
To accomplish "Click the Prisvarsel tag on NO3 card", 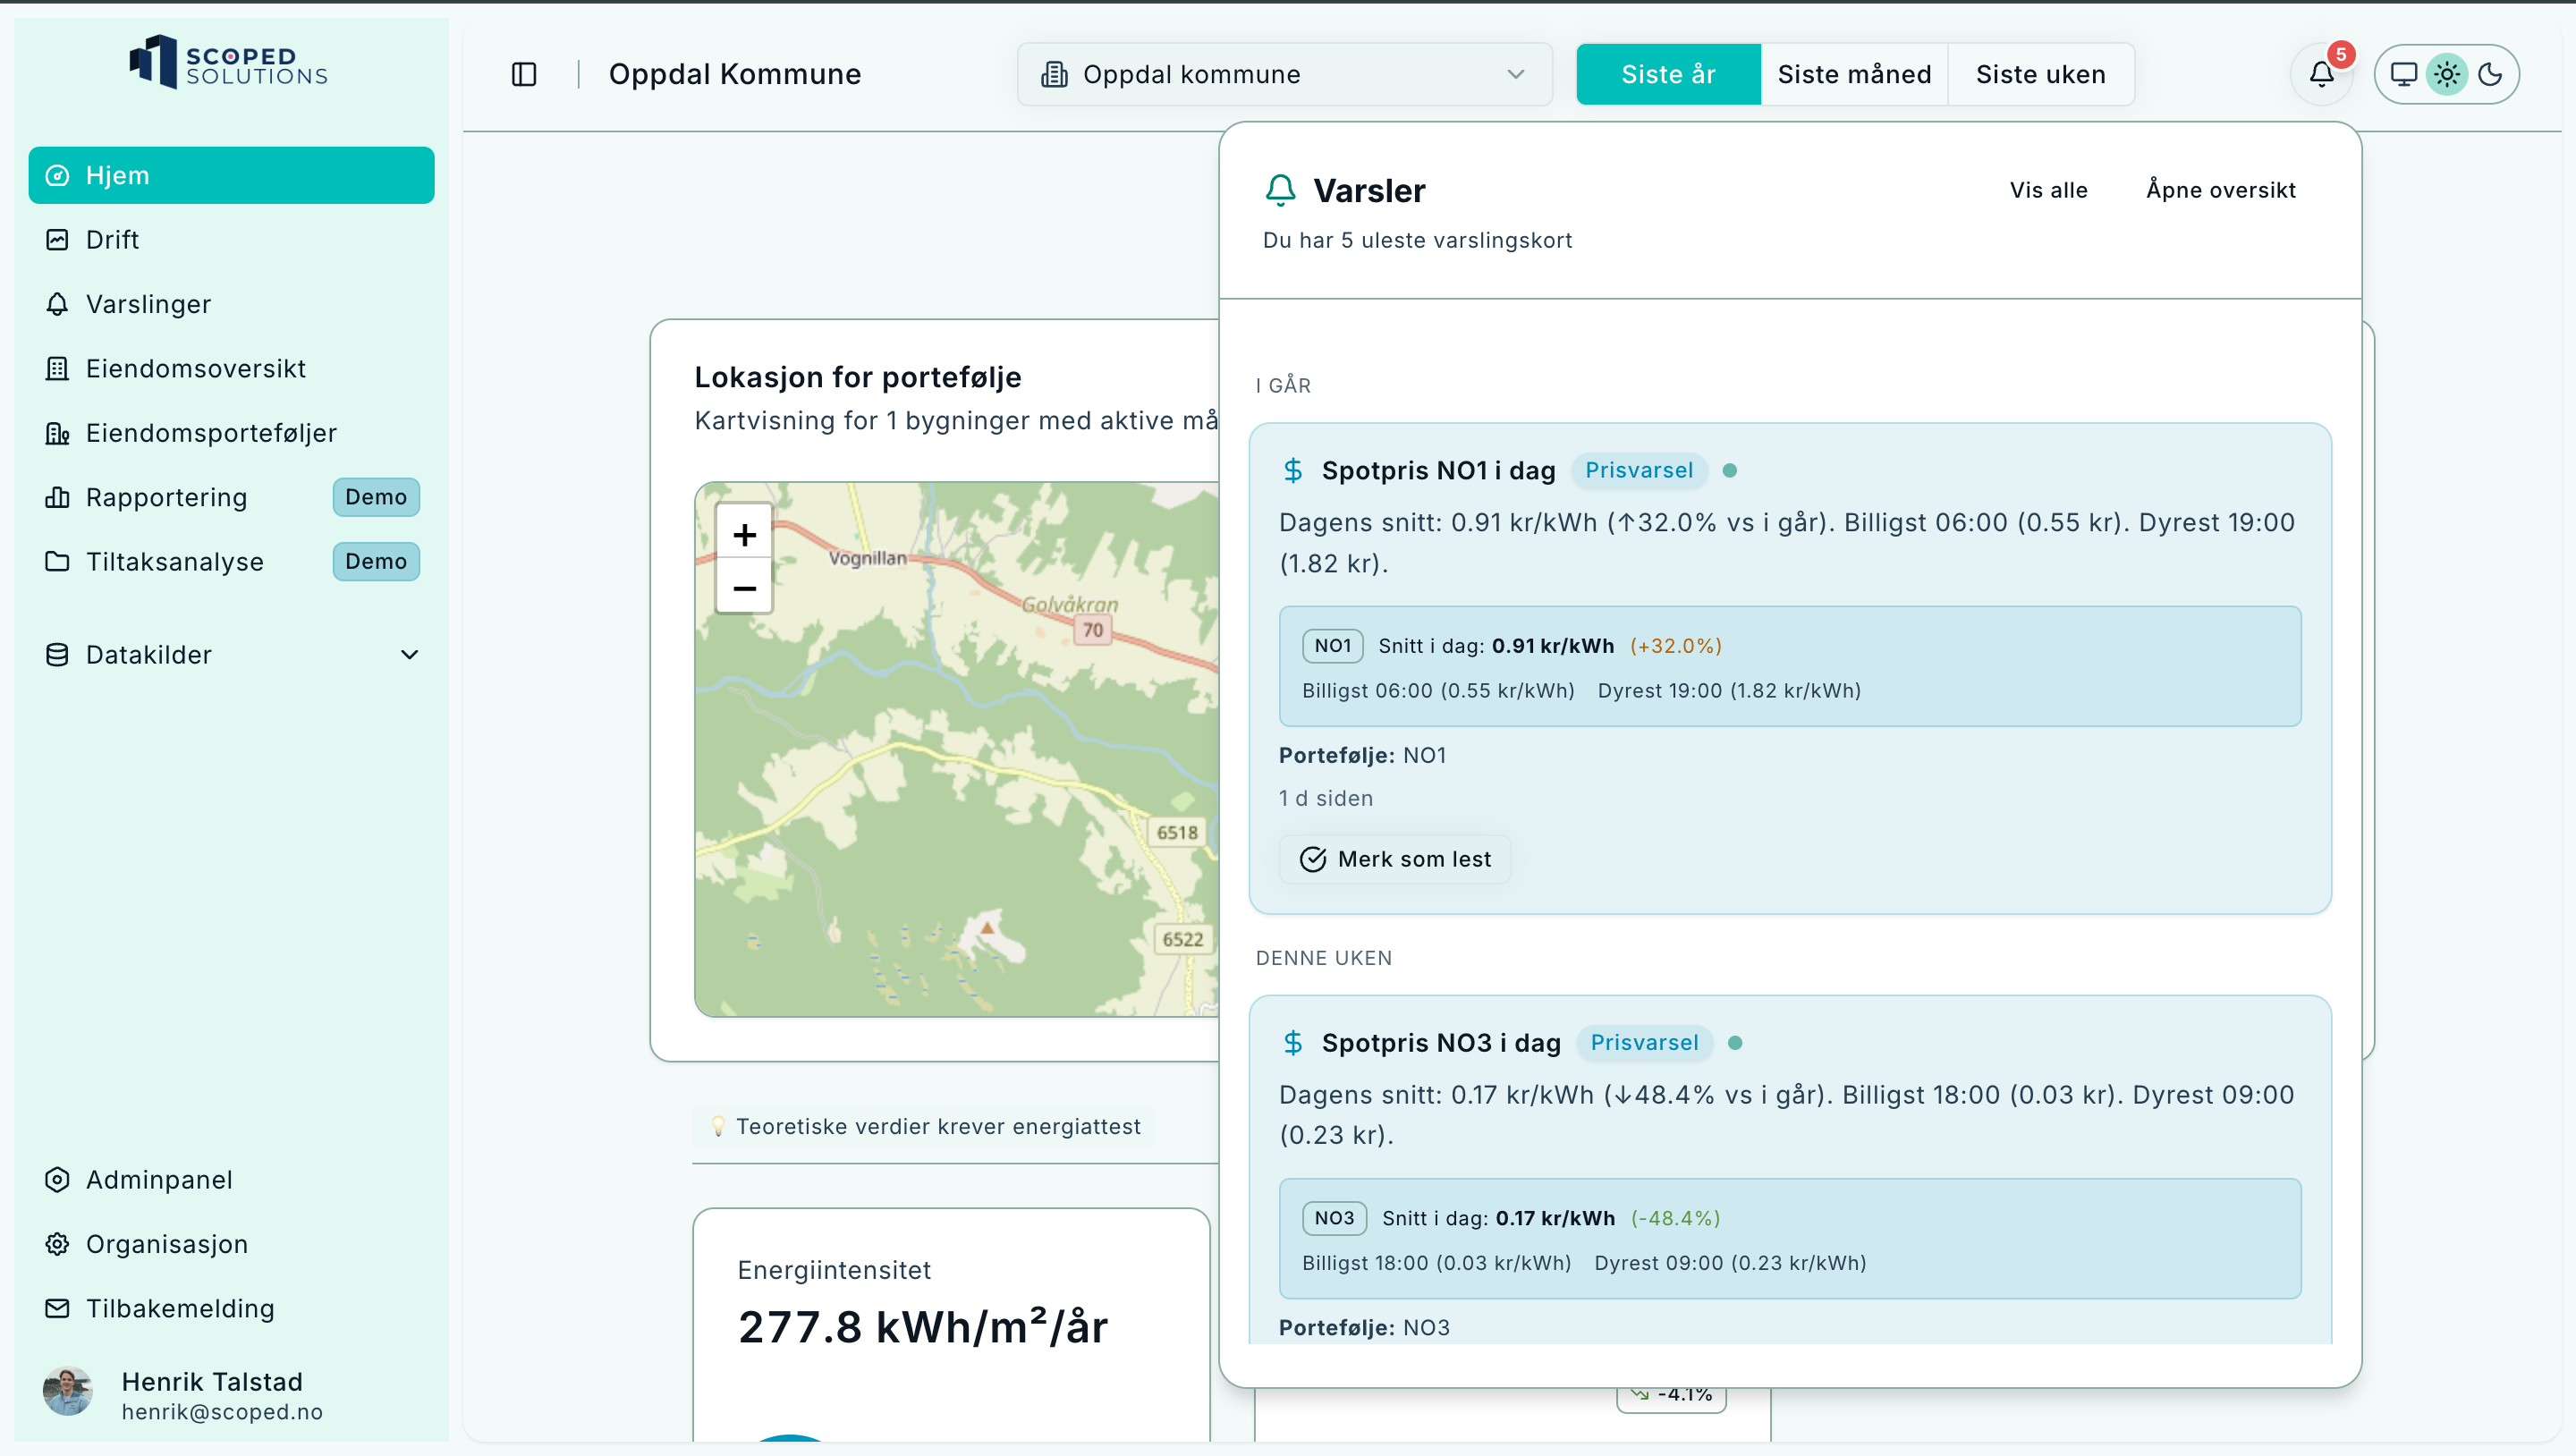I will pyautogui.click(x=1643, y=1042).
